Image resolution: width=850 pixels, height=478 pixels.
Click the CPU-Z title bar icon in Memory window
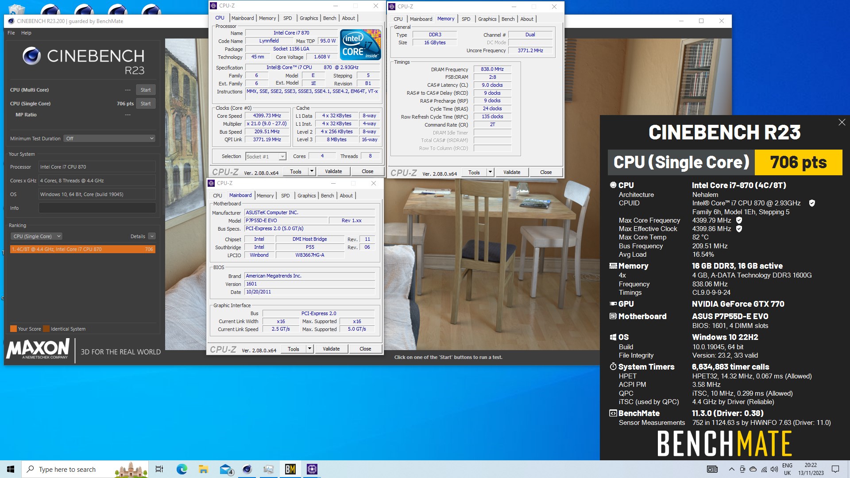click(391, 7)
